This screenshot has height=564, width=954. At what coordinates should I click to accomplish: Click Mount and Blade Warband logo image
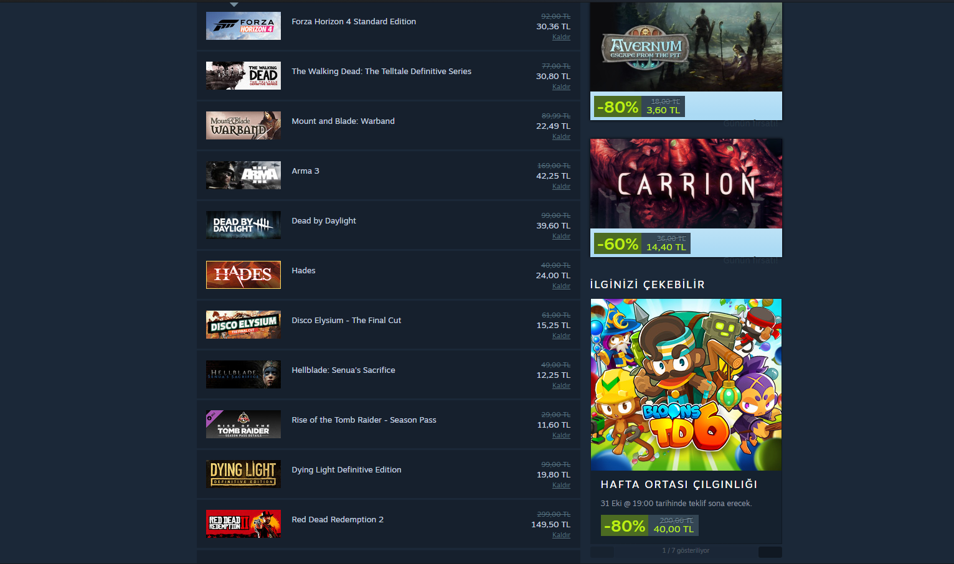[x=243, y=125]
